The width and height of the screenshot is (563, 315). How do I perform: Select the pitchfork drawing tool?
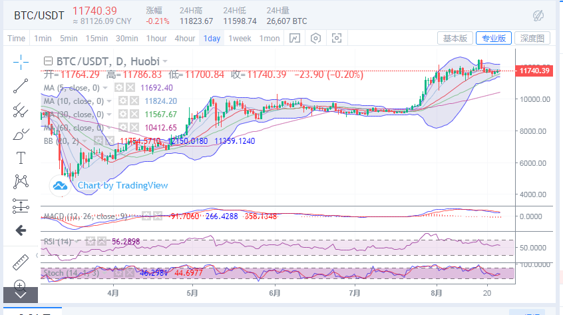(x=21, y=111)
